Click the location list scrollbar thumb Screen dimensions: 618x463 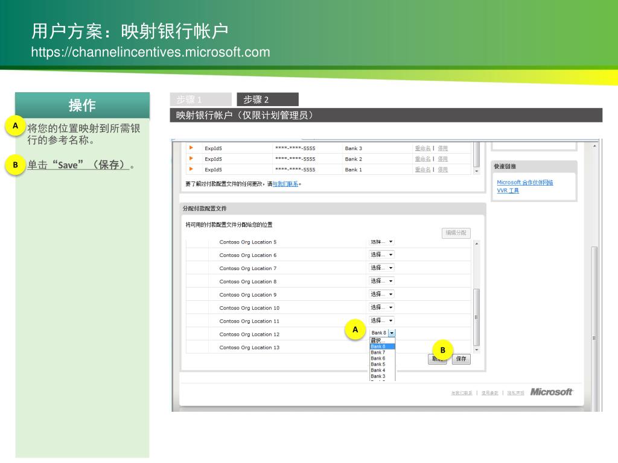coord(477,317)
